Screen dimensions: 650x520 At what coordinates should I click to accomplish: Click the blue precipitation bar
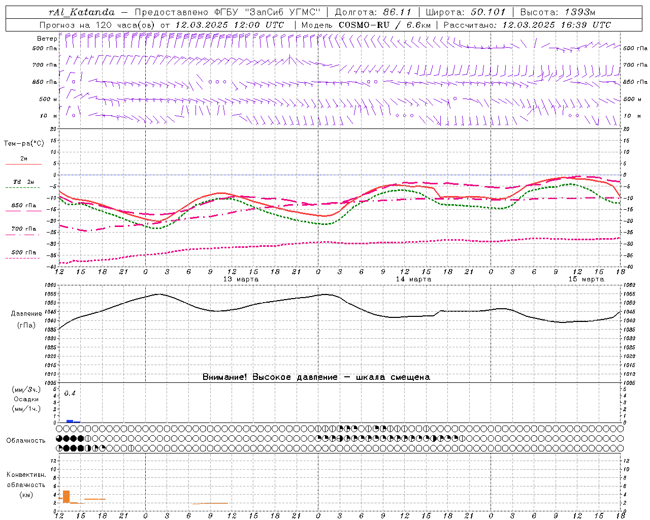pos(70,421)
